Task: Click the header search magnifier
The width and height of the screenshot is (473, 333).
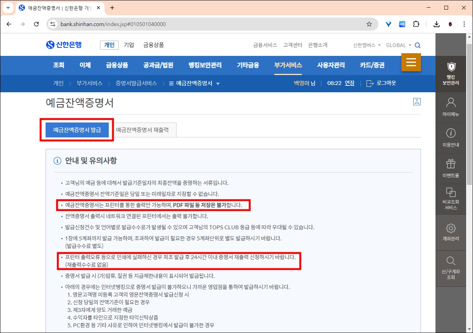Action: tap(417, 45)
